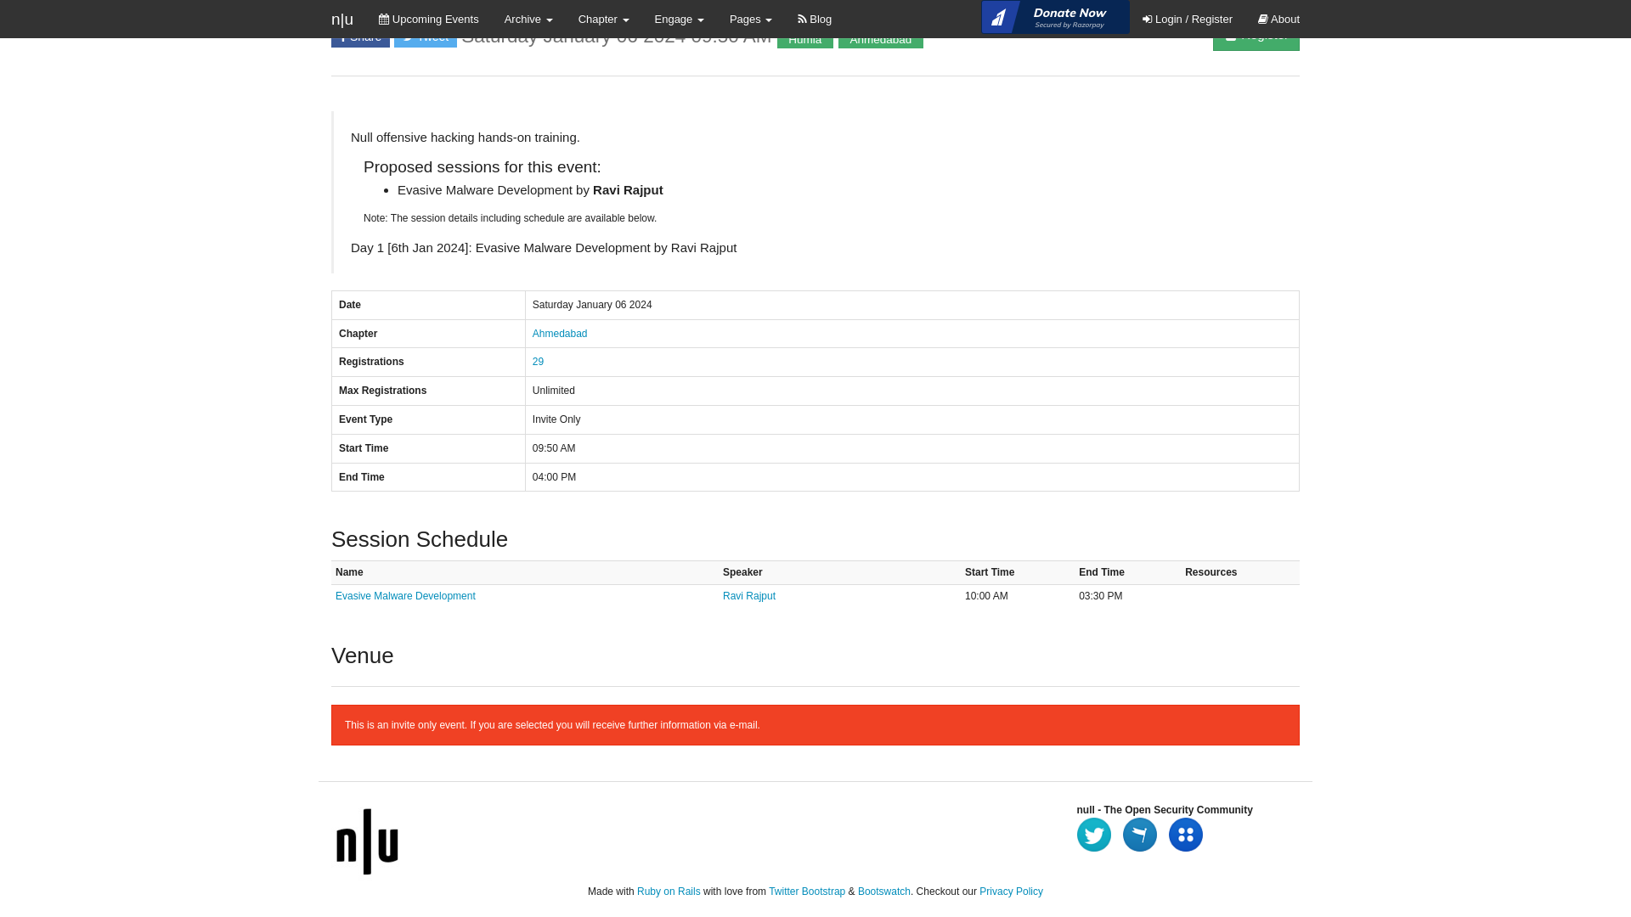Select the Upcoming Events menu item

(x=428, y=19)
